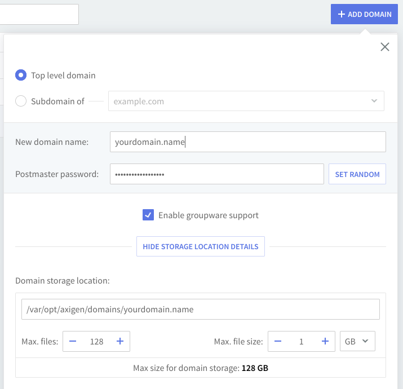Generate a password with Set Random
Image resolution: width=403 pixels, height=389 pixels.
click(x=357, y=174)
